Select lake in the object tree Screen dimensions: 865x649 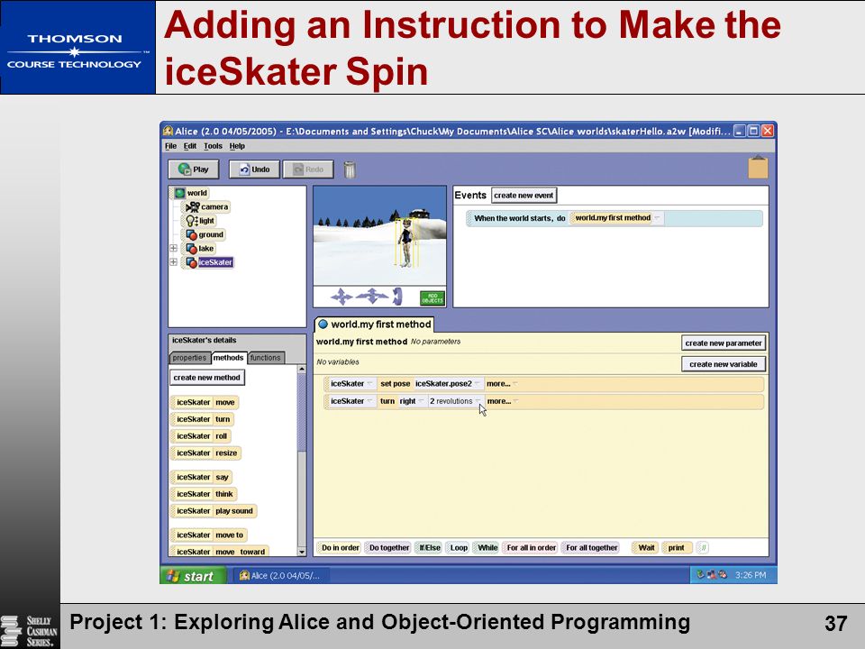pyautogui.click(x=200, y=249)
